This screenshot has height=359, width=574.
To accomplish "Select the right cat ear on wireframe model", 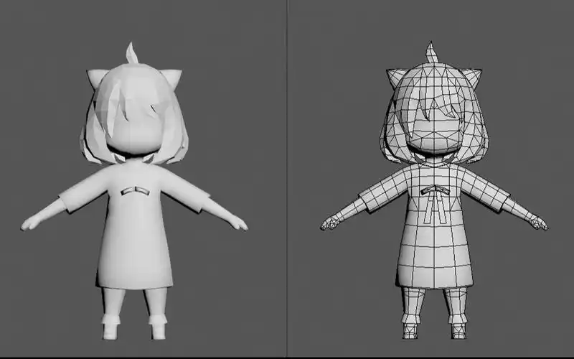I will tap(471, 78).
